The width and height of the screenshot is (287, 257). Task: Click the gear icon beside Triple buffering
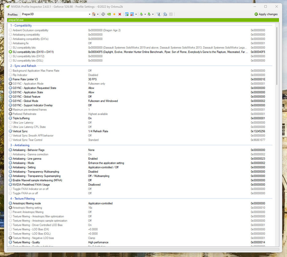click(x=10, y=118)
